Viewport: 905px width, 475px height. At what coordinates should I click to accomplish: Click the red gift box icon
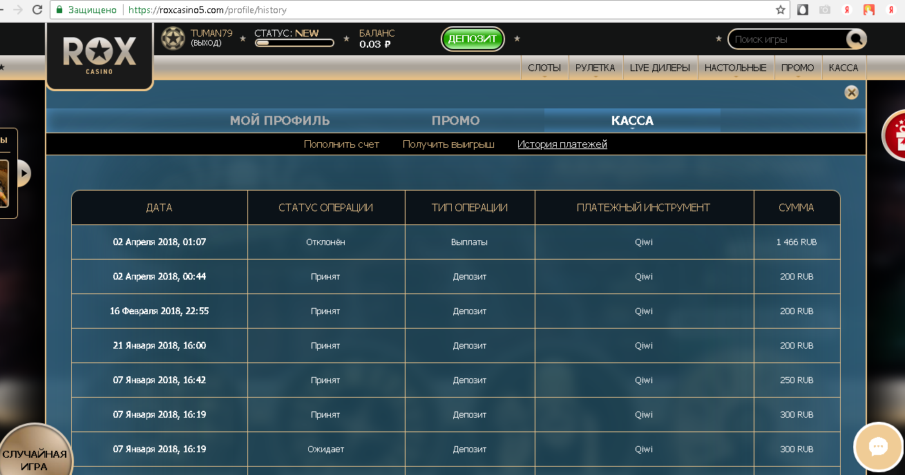coord(896,135)
